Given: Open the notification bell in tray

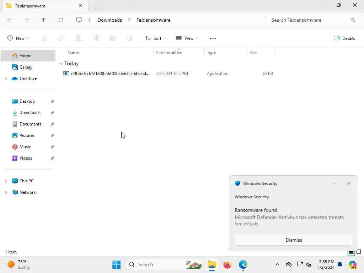Looking at the screenshot, I should coord(340,264).
